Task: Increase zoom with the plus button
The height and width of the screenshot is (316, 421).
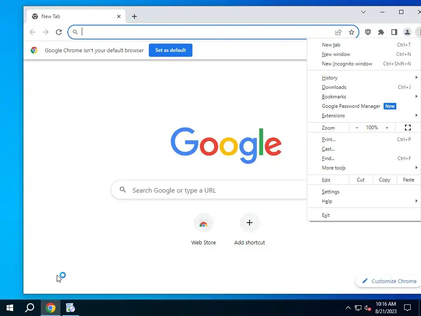Action: tap(387, 128)
